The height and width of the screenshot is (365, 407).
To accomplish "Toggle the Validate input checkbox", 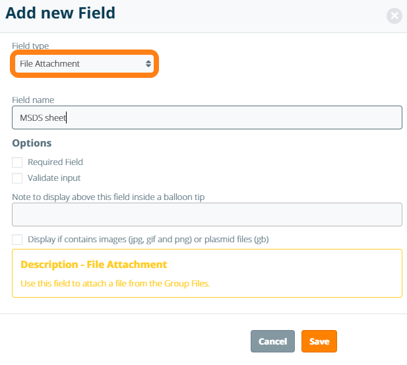I will point(17,178).
